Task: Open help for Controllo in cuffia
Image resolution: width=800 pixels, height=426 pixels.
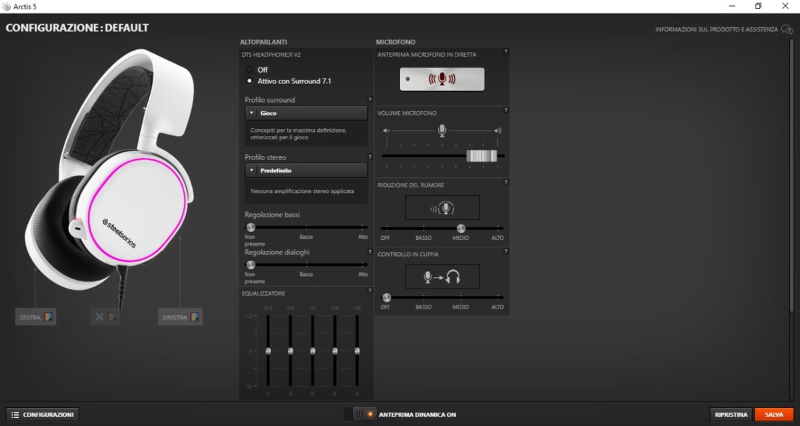Action: point(506,251)
